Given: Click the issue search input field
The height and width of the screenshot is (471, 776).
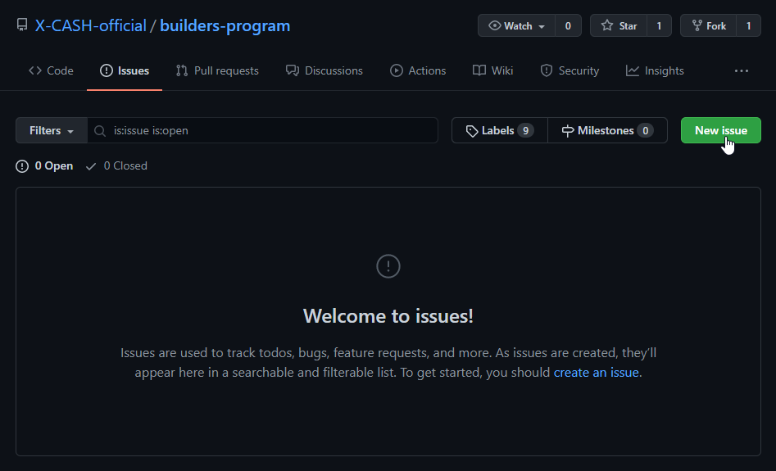Looking at the screenshot, I should point(263,130).
